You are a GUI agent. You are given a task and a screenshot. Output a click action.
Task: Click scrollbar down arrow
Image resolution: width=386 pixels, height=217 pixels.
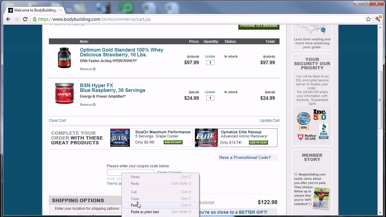(x=380, y=213)
